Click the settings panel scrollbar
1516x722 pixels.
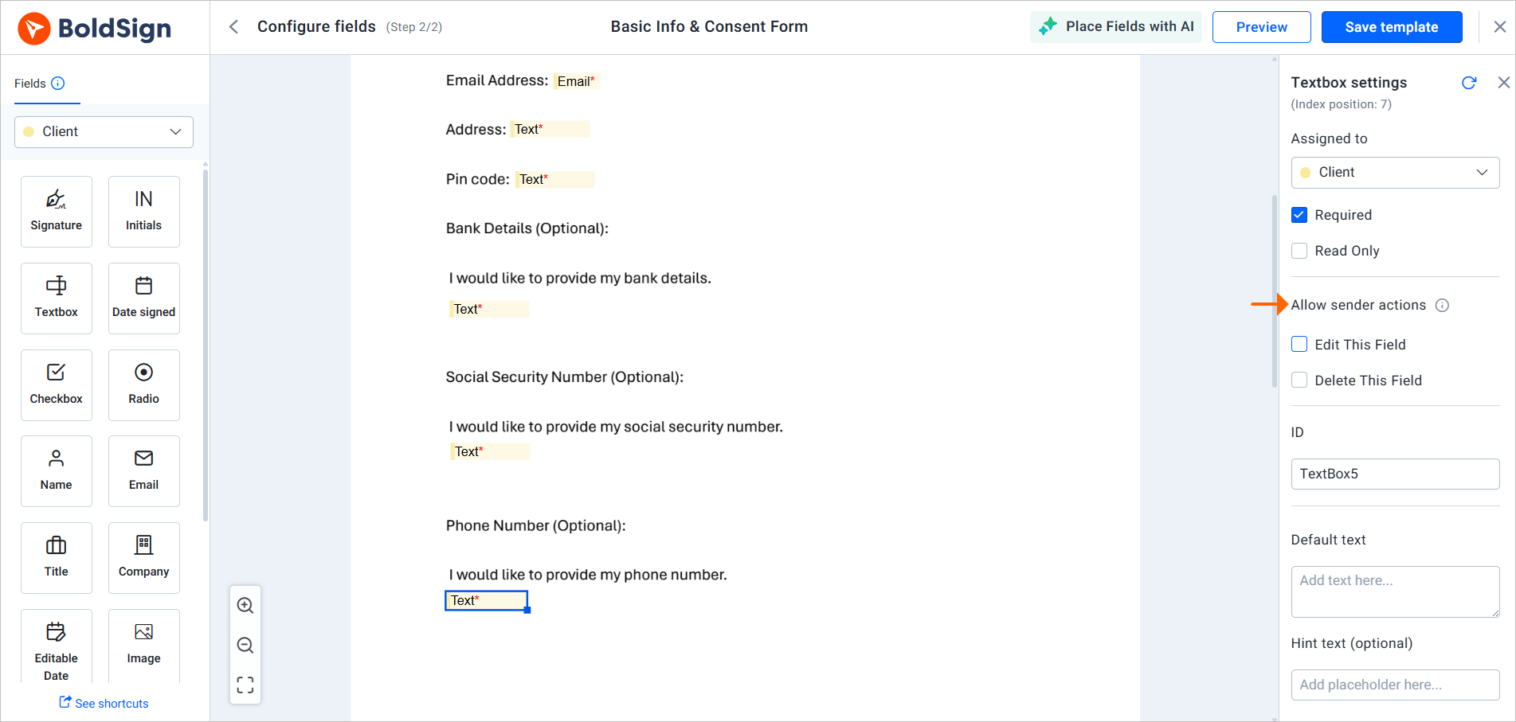[x=1275, y=291]
